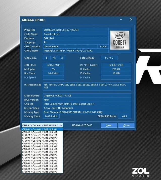Screen dimensions: 161x180
Task: Choose CPU #1 / Core #5 / SMT Unit #2
Action: (40, 155)
